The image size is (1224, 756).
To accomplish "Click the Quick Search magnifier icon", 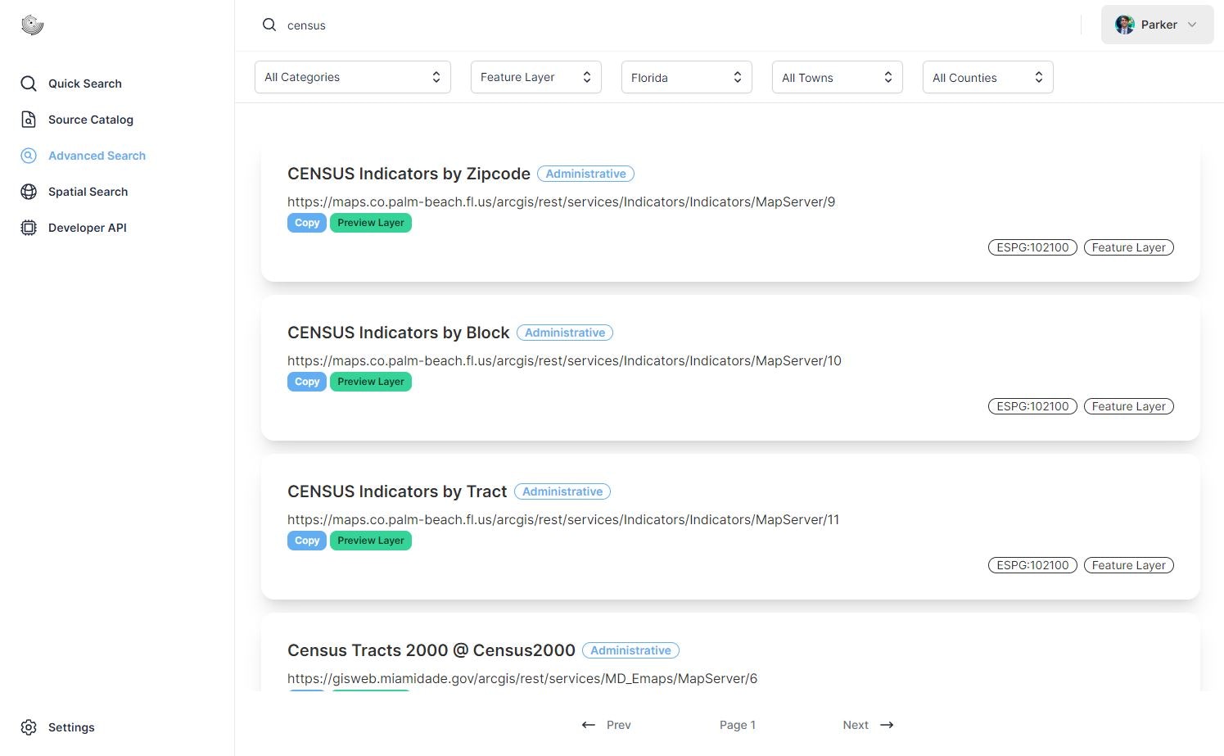I will pos(29,84).
